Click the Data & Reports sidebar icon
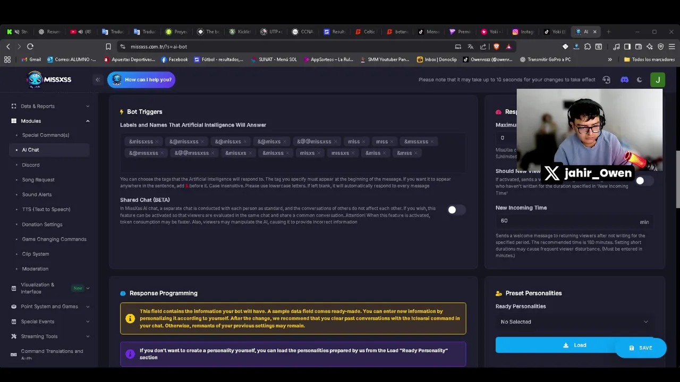Screen dimensions: 680x382 (x=14, y=106)
